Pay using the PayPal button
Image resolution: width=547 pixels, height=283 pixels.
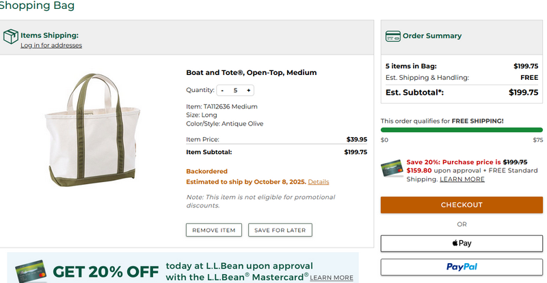462,267
